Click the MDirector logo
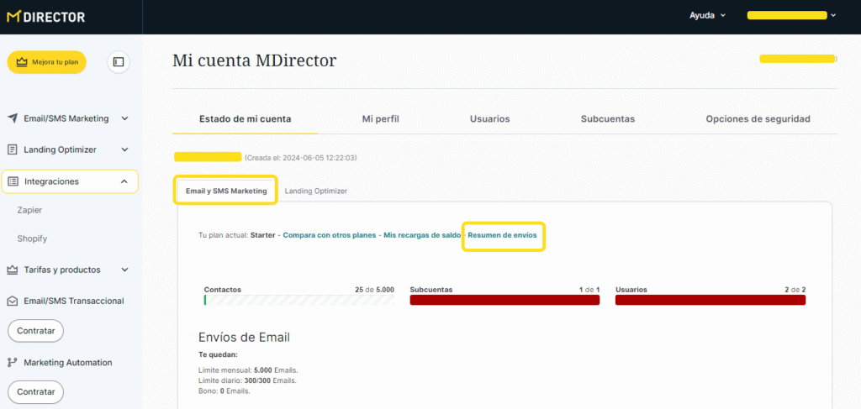861x409 pixels. (x=45, y=16)
